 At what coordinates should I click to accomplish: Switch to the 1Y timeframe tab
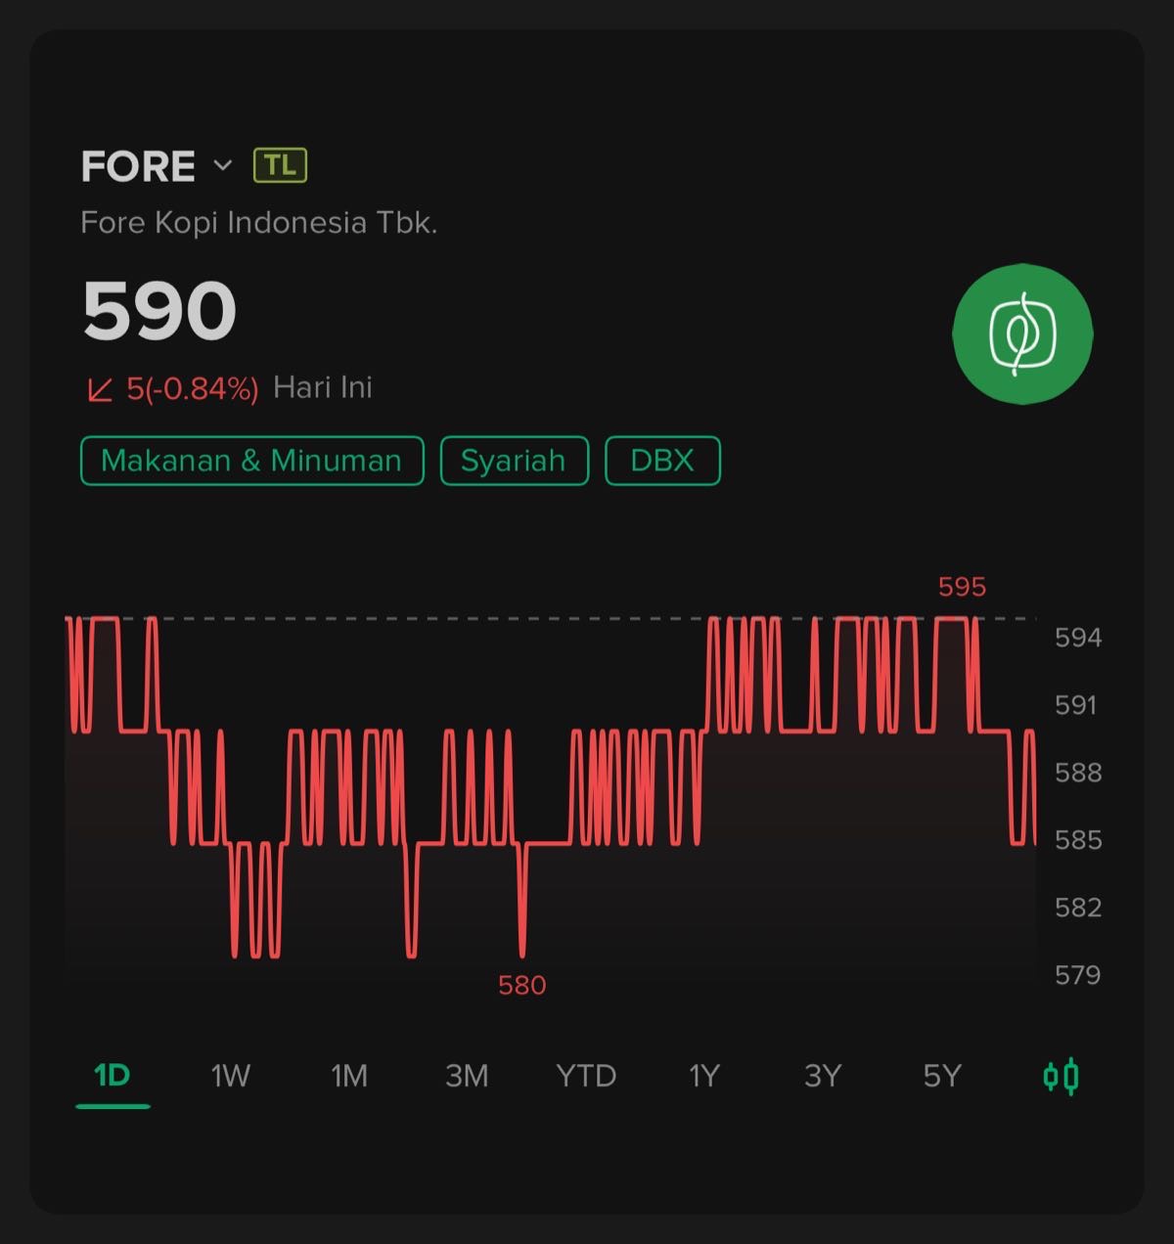pyautogui.click(x=704, y=1076)
